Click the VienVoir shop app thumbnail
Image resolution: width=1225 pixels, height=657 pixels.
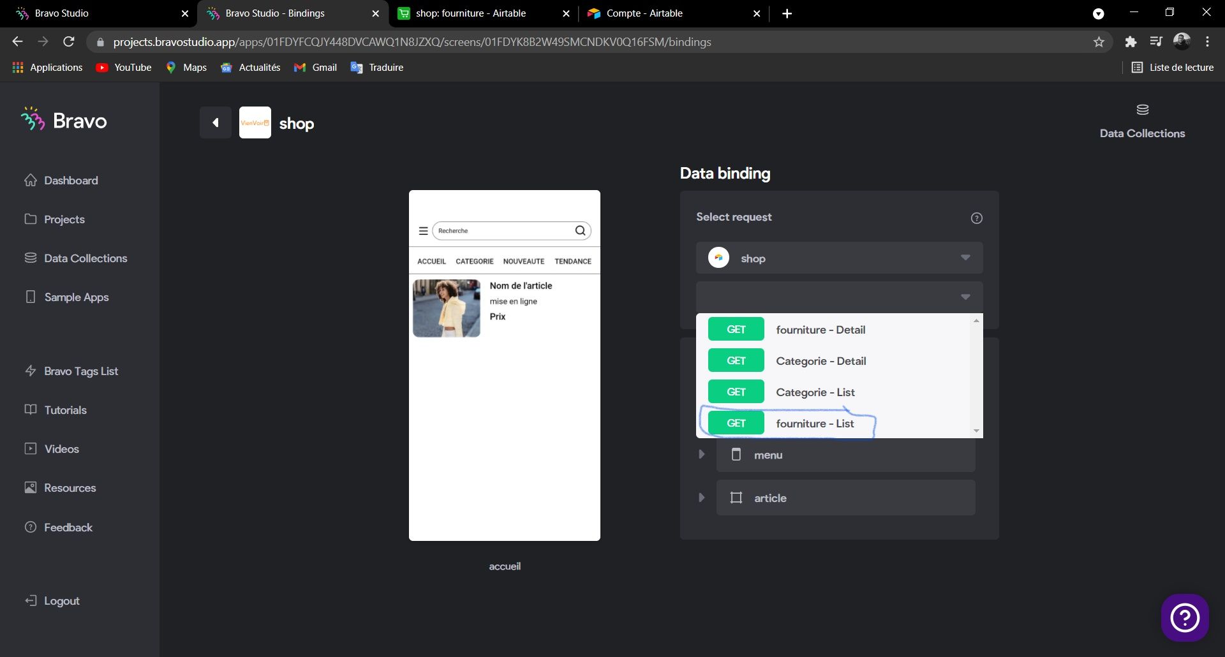pos(255,122)
